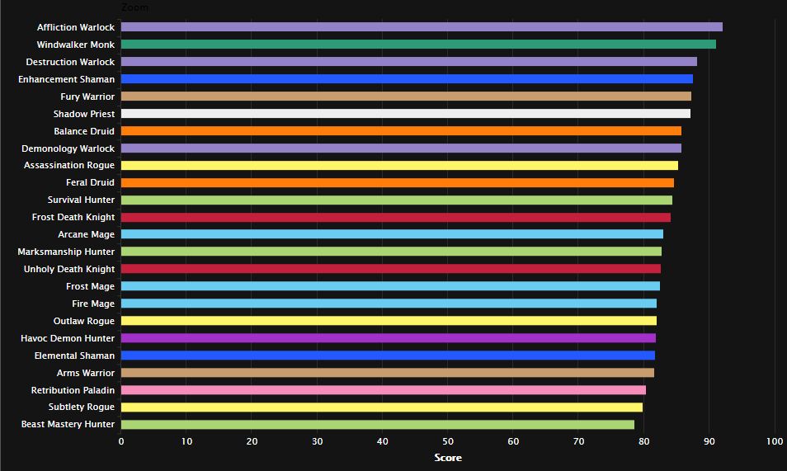This screenshot has width=787, height=471.
Task: Click the Frost Death Knight red bar
Action: (395, 218)
